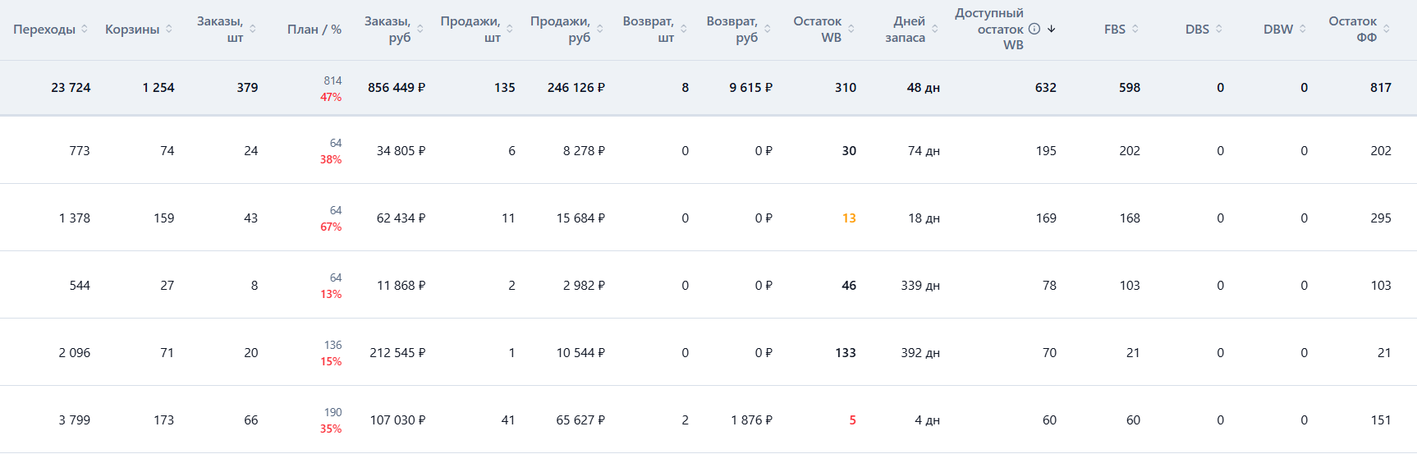Toggle sort on Продажи, шт column

[510, 29]
